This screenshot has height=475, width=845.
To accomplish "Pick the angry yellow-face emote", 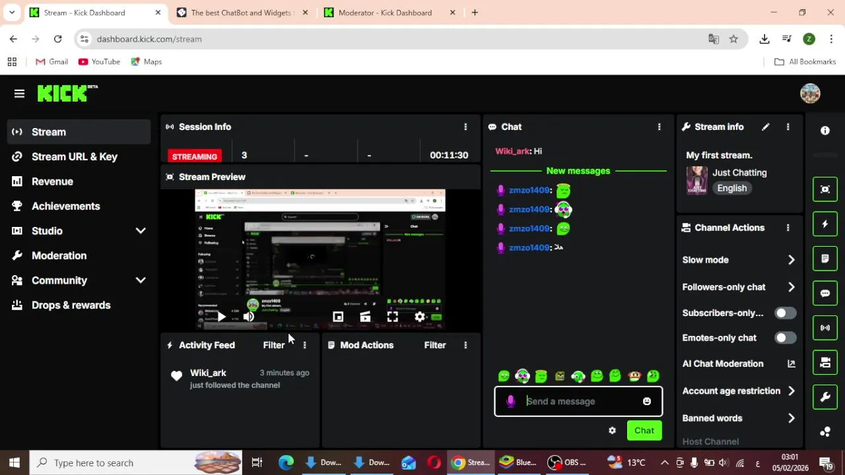I will click(560, 376).
